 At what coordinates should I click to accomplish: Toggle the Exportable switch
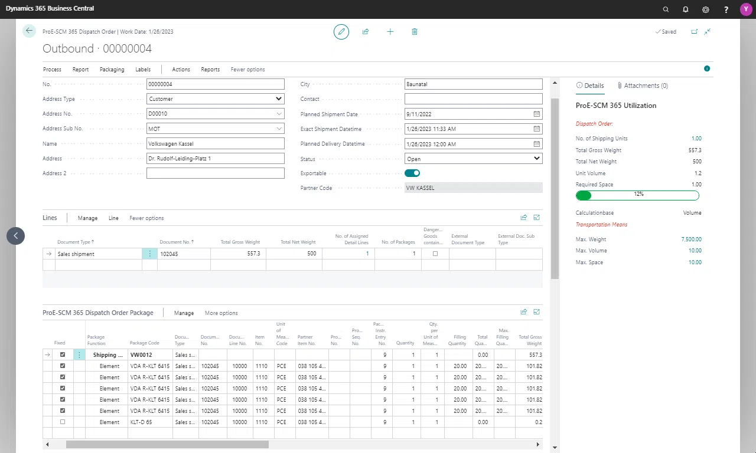click(x=412, y=173)
